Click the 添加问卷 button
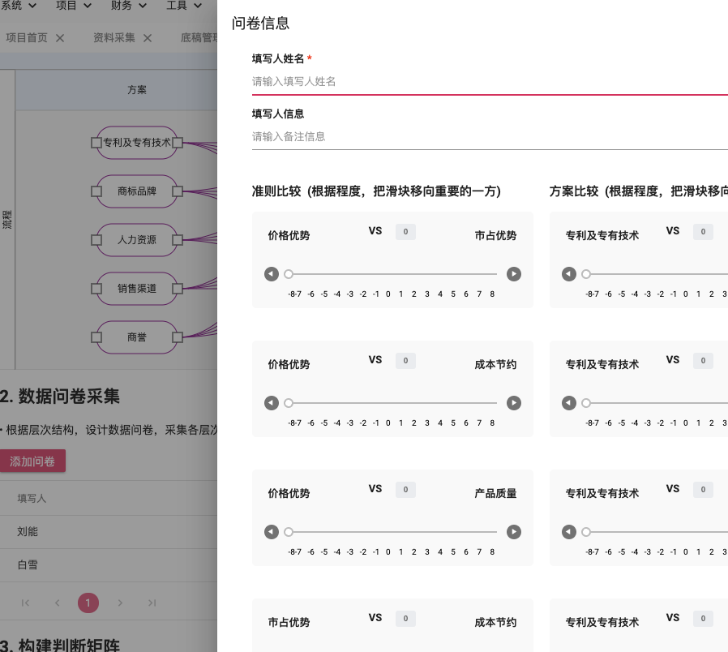 pos(32,461)
